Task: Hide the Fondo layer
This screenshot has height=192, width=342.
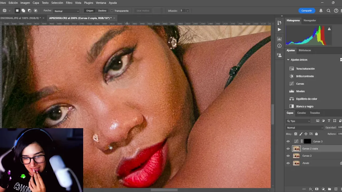Action: [x=288, y=163]
